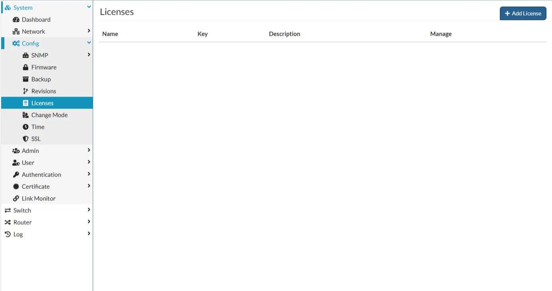The width and height of the screenshot is (552, 291).
Task: Click the Key column header
Action: coord(203,34)
